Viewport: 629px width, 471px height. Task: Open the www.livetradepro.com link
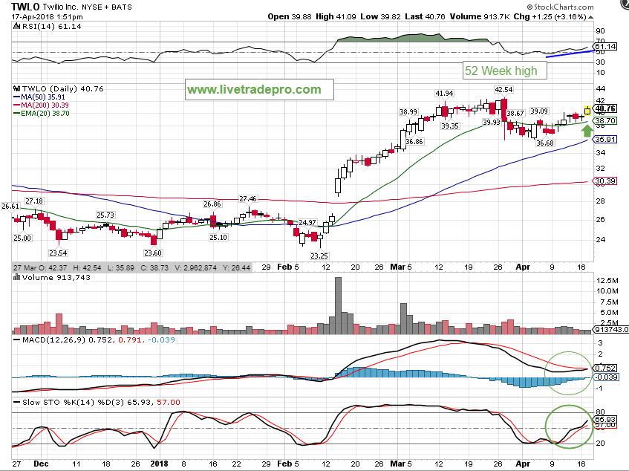pyautogui.click(x=254, y=90)
